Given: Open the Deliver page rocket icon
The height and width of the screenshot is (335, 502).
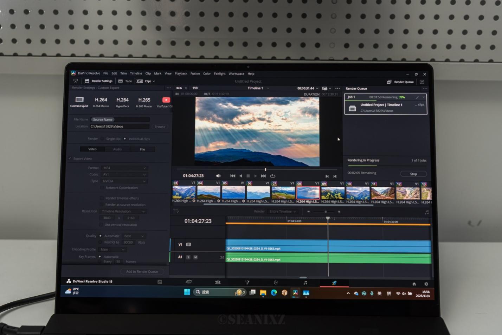Looking at the screenshot, I should pos(334,283).
